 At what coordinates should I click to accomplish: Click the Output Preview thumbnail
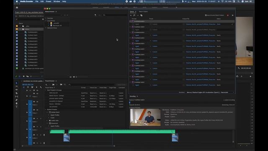click(145, 117)
